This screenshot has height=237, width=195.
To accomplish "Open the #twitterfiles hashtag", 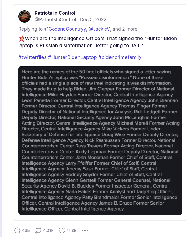I will (32, 57).
